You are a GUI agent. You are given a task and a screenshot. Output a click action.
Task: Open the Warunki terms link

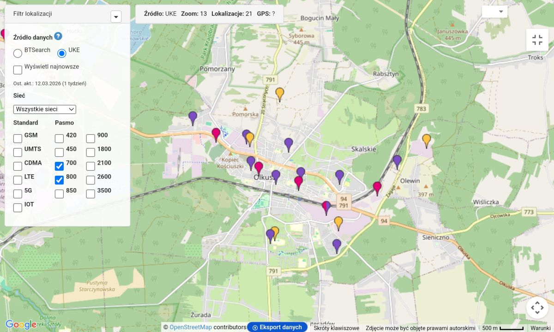tap(540, 328)
